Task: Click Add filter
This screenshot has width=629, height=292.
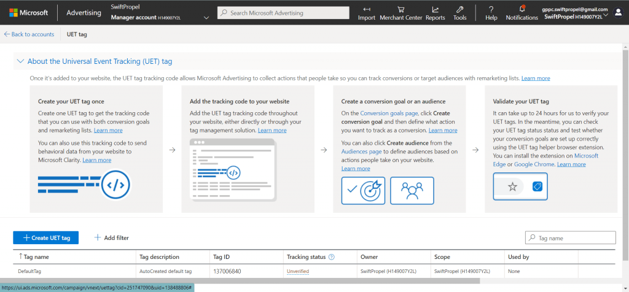Action: pos(112,237)
